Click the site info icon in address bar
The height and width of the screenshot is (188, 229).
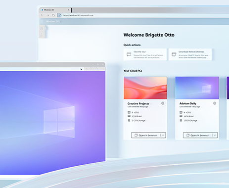click(x=60, y=15)
